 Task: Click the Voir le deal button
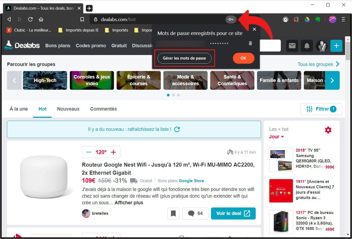233,213
